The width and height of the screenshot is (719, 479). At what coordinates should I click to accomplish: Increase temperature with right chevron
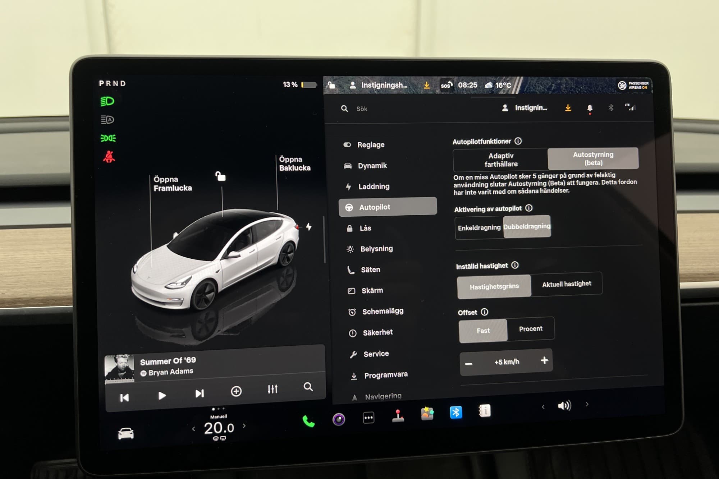[244, 426]
